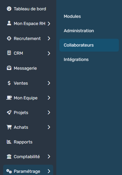The image size is (122, 175).
Task: Expand the Recrutement chevron
Action: coord(49,38)
